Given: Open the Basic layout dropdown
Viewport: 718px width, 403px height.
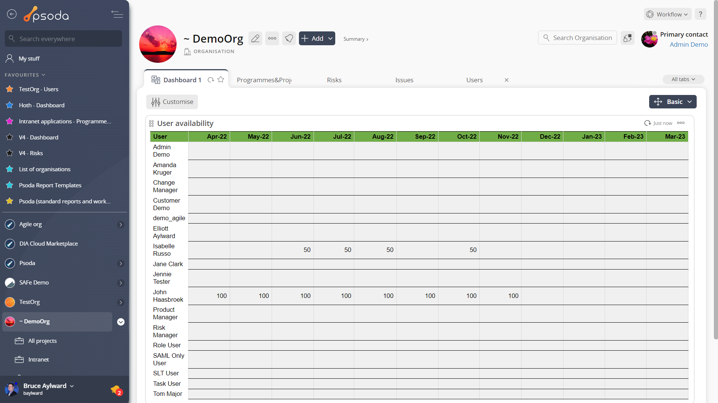Looking at the screenshot, I should (x=673, y=102).
